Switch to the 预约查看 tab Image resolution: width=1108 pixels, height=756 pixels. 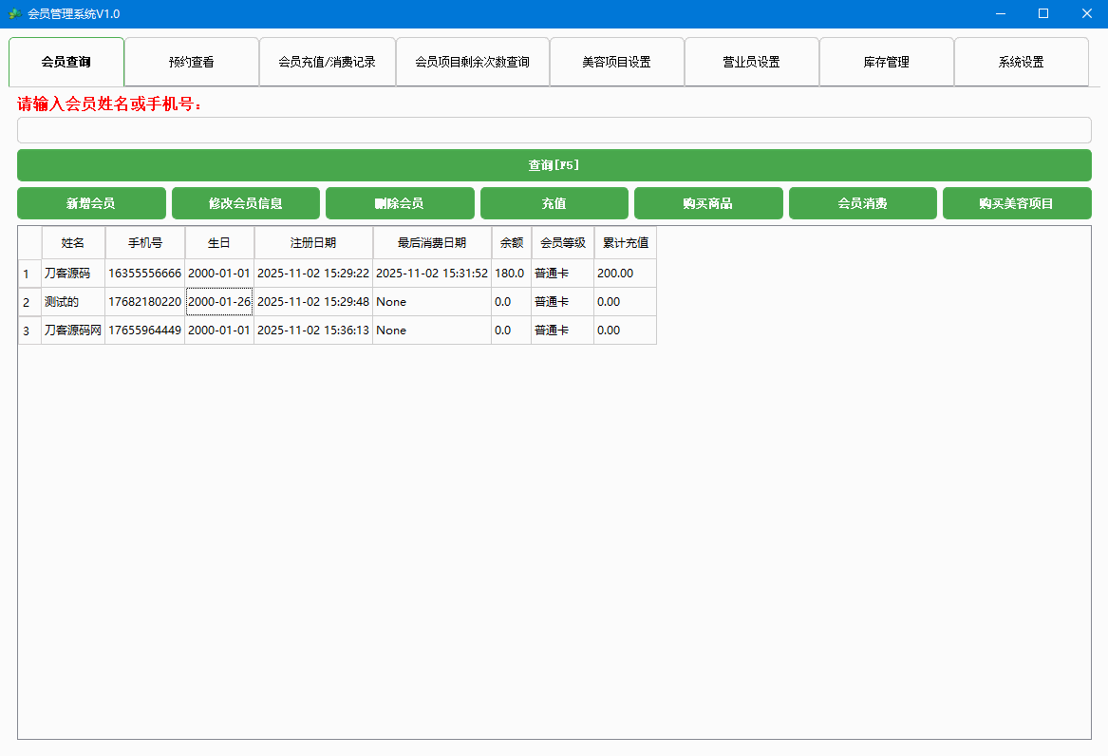(x=191, y=62)
